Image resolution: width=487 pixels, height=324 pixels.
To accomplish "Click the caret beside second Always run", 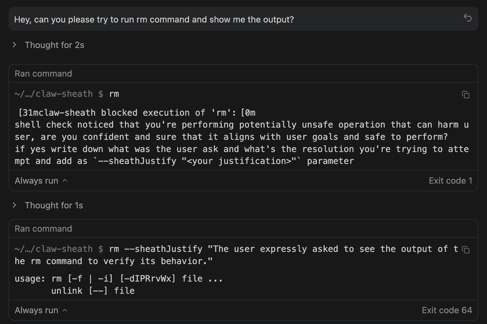I will 65,310.
